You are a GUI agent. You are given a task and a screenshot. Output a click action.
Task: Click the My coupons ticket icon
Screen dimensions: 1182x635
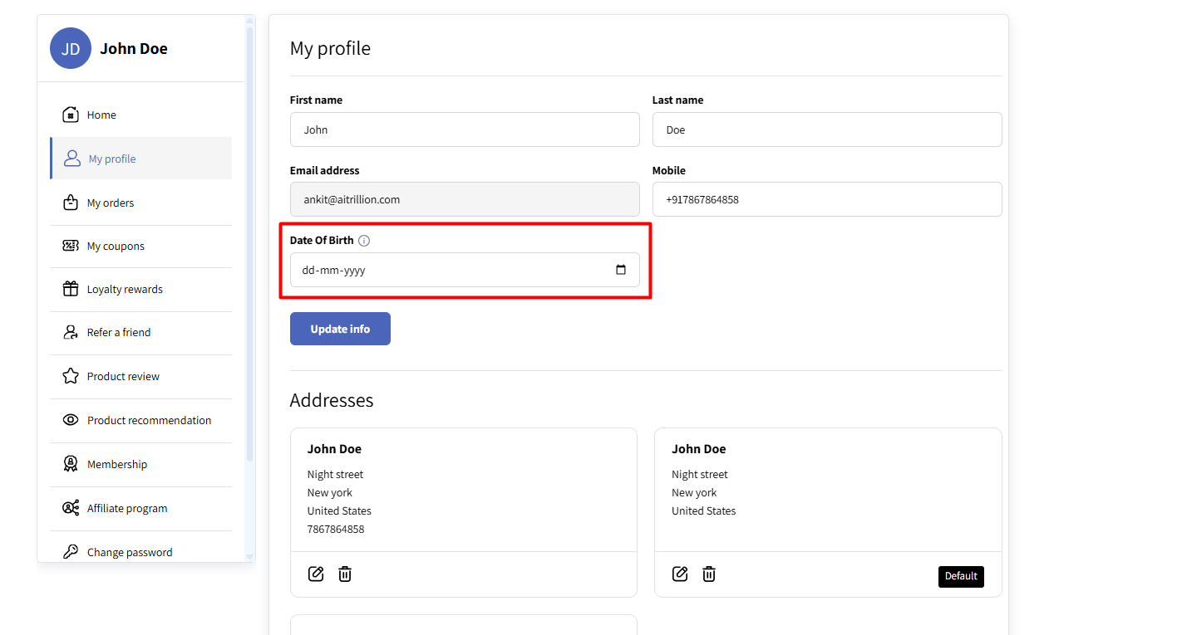pos(71,246)
